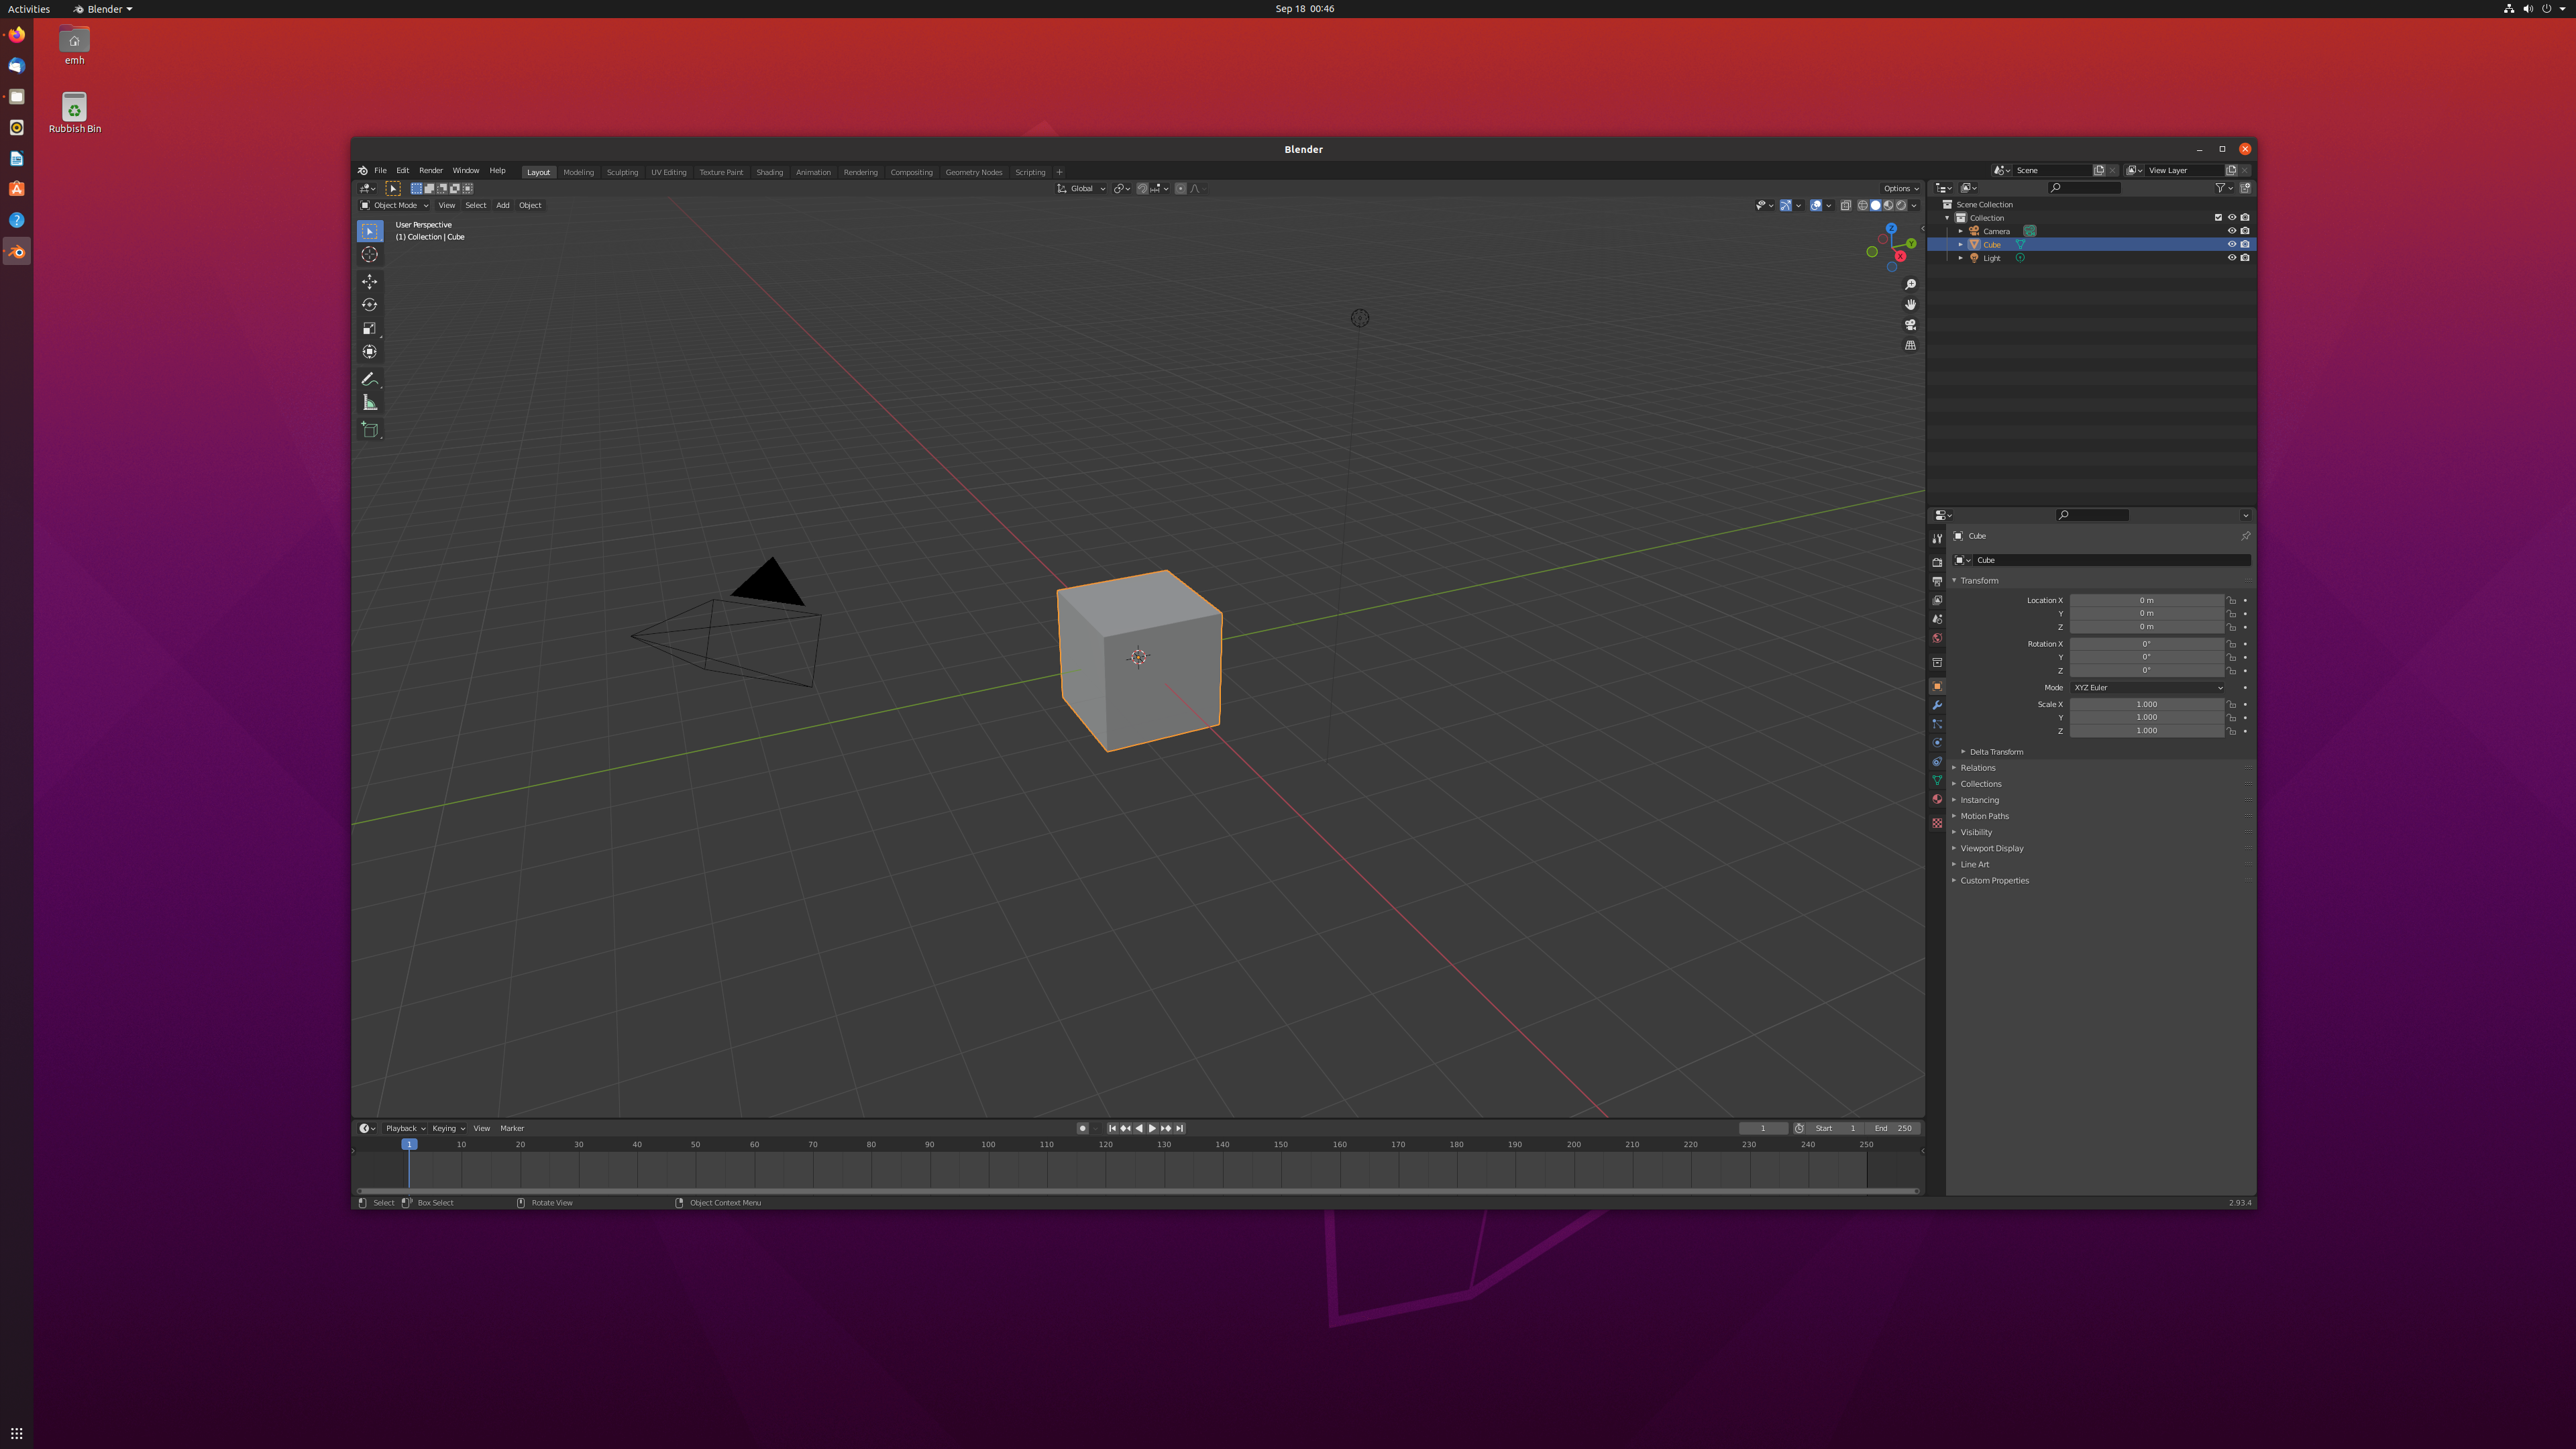Open the Texture properties checker tab
Viewport: 2576px width, 1449px height.
[x=1937, y=823]
